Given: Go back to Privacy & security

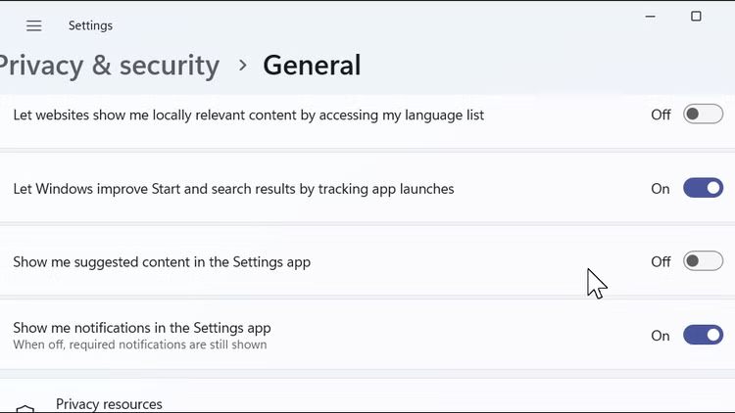Looking at the screenshot, I should [x=108, y=66].
